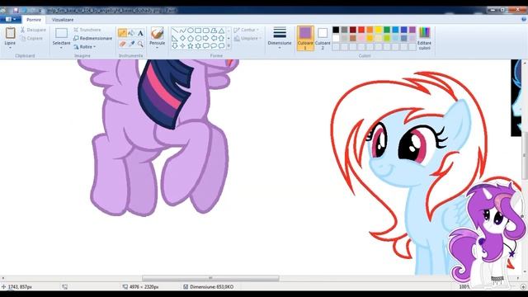The width and height of the screenshot is (528, 297).
Task: Click the Selectare rectangle selection icon
Action: click(61, 33)
